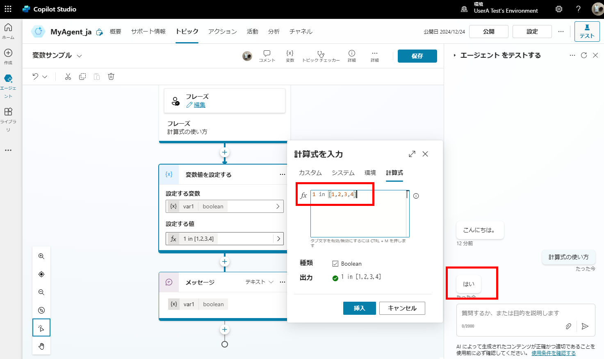This screenshot has width=604, height=359.
Task: Click the 挿入 button
Action: (x=359, y=308)
